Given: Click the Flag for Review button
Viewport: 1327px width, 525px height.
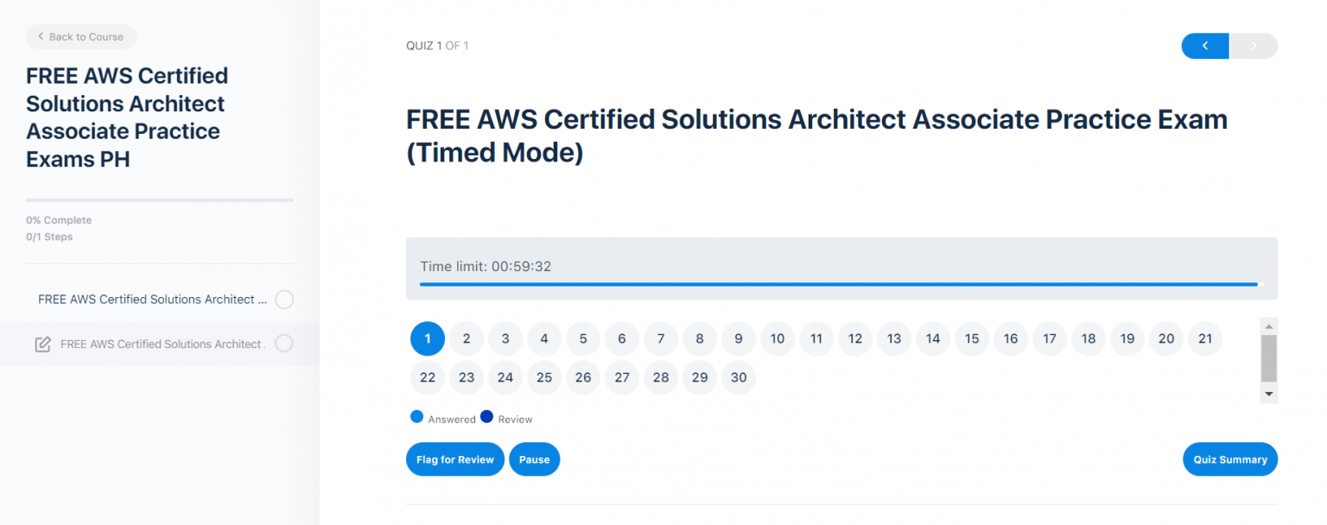Looking at the screenshot, I should pyautogui.click(x=455, y=459).
